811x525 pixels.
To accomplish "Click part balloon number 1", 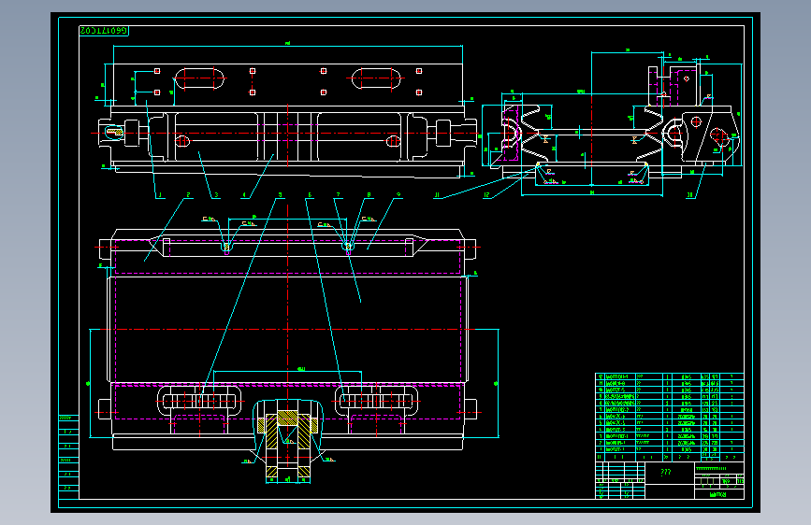I will (x=160, y=195).
